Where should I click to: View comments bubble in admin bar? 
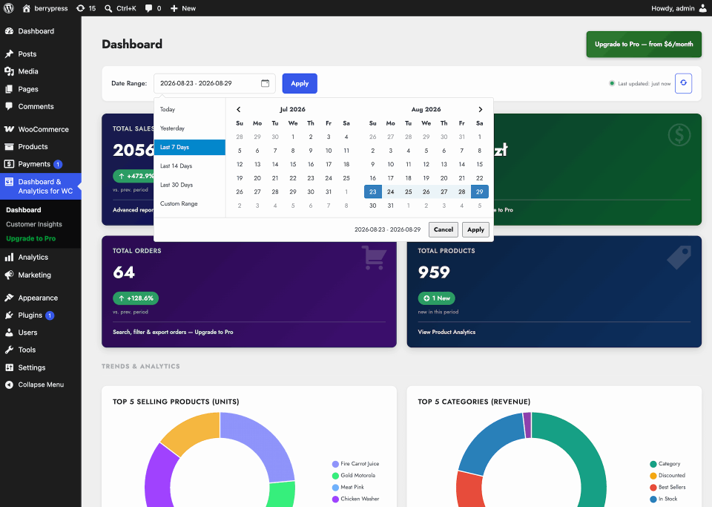click(x=148, y=8)
